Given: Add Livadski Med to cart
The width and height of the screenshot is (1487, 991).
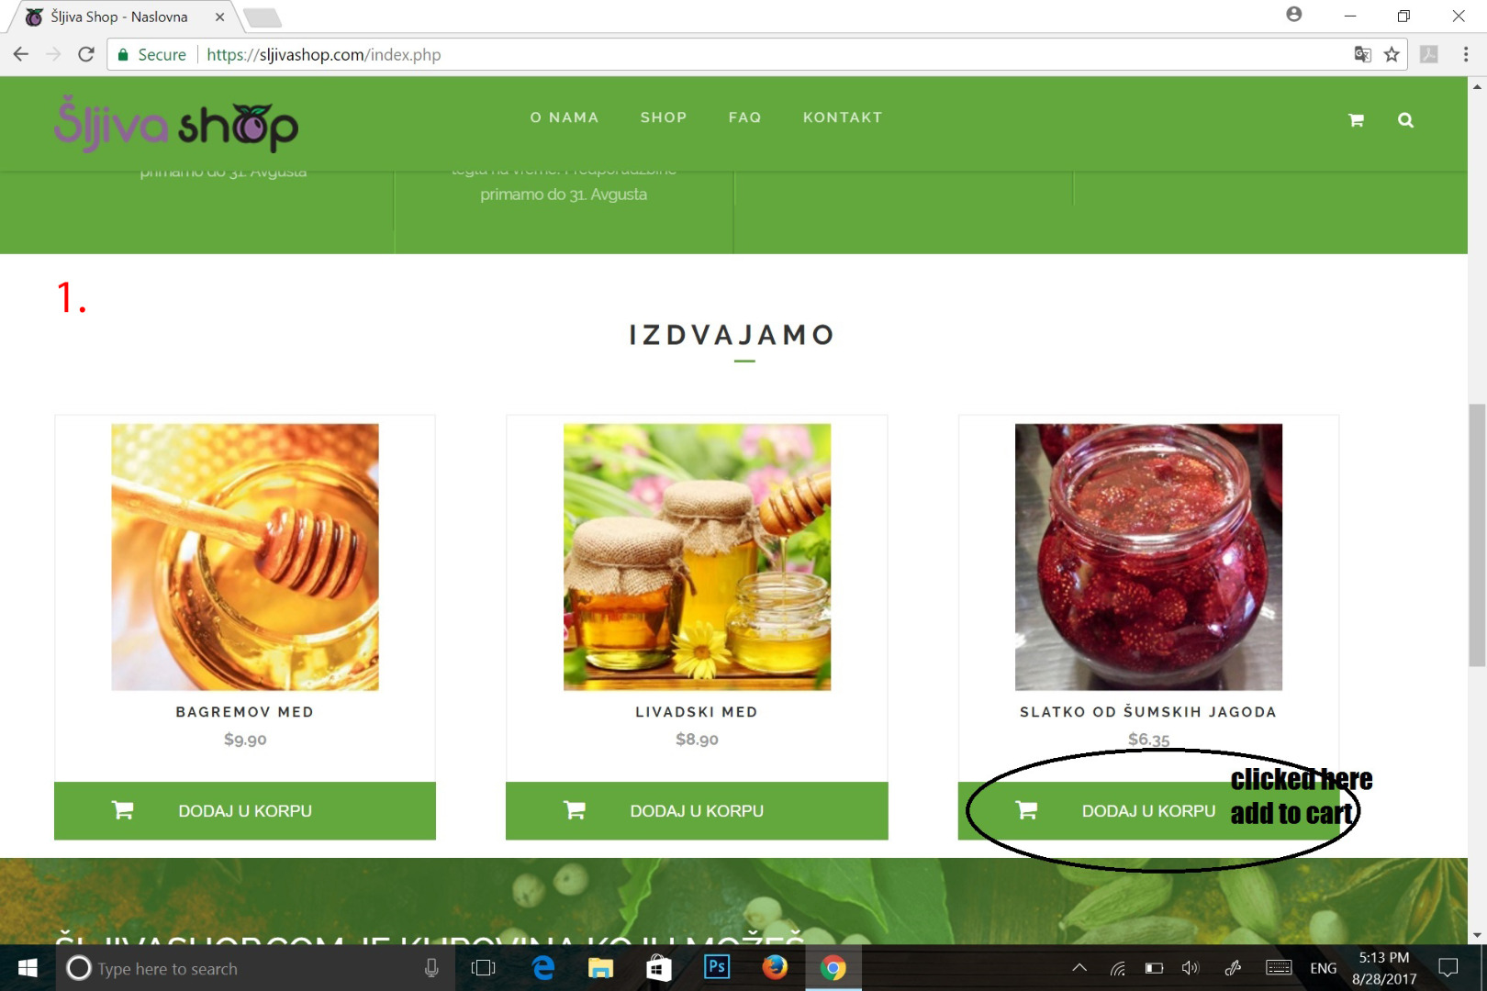Looking at the screenshot, I should (697, 810).
